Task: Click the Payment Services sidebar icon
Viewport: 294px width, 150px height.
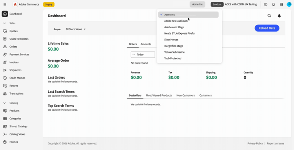Action: [5, 55]
